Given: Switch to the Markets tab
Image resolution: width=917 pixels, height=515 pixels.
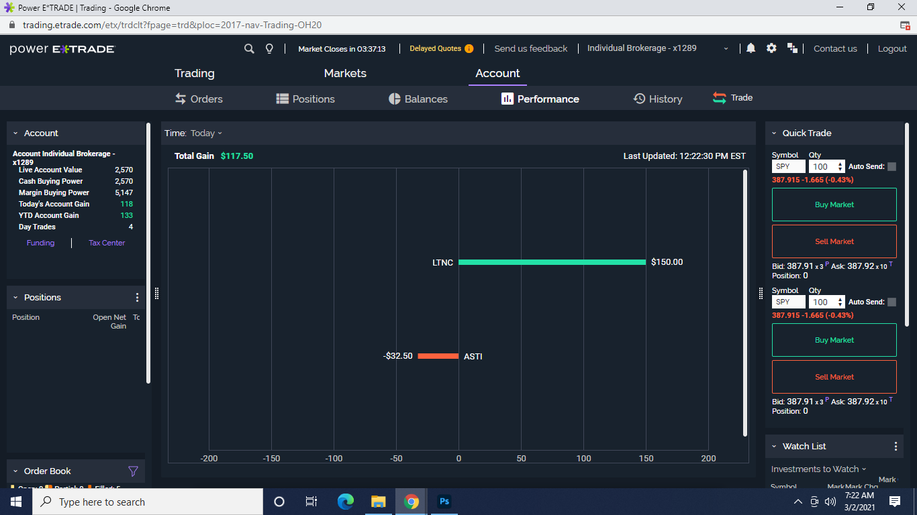Looking at the screenshot, I should [345, 74].
